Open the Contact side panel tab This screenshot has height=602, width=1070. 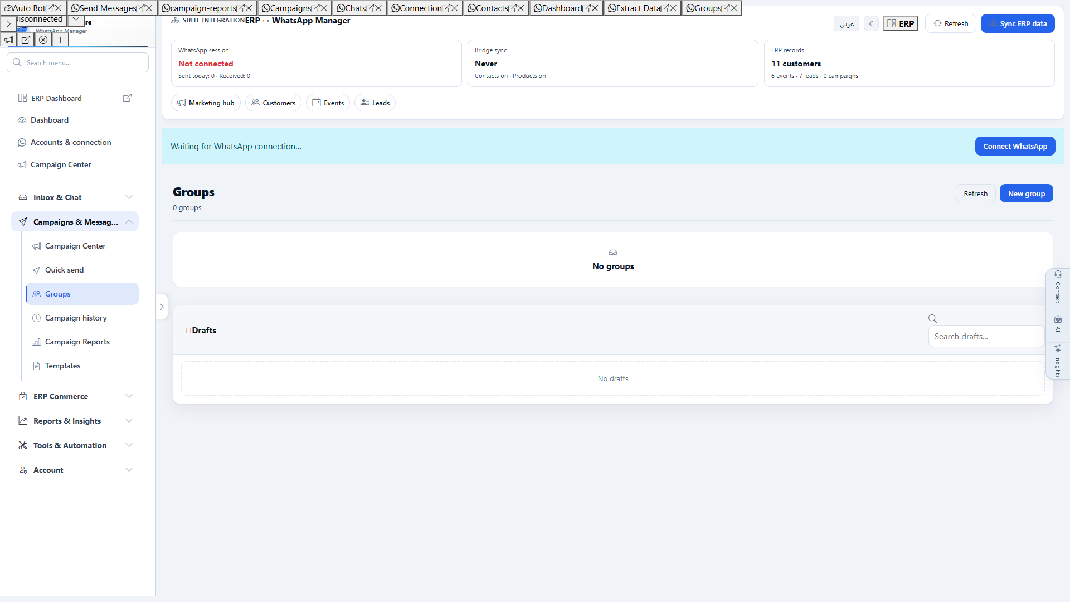pos(1058,287)
